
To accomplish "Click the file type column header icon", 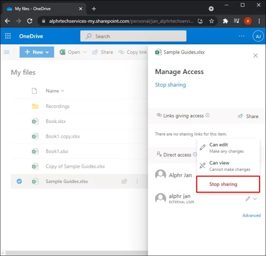I will 34,91.
